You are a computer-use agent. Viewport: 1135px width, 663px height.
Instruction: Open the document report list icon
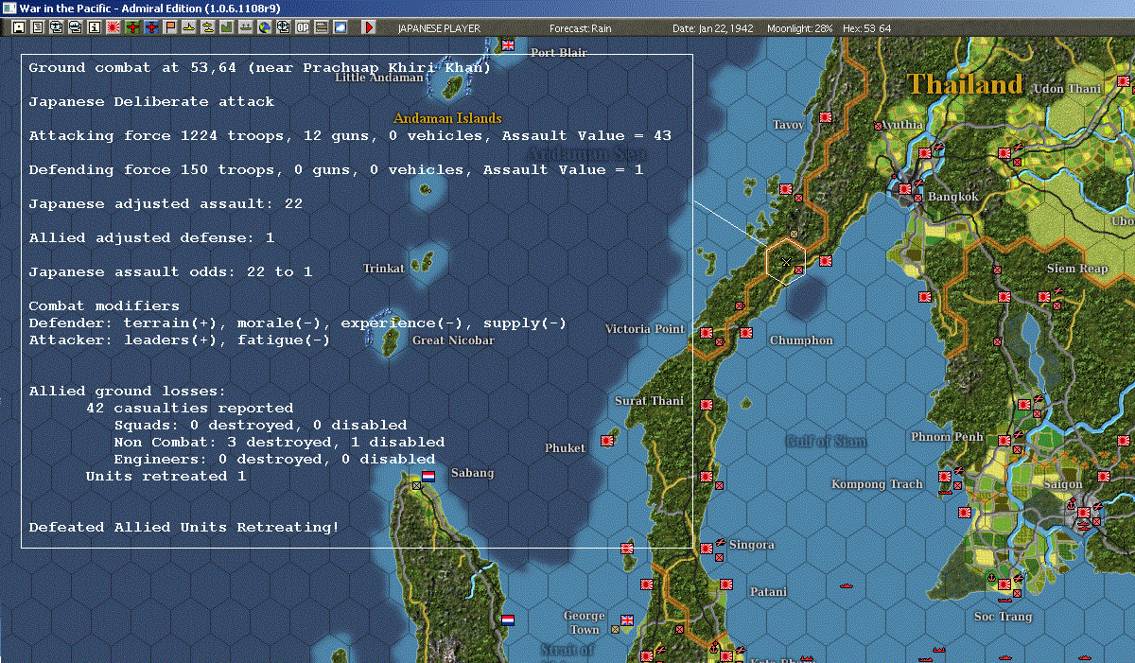click(x=37, y=27)
